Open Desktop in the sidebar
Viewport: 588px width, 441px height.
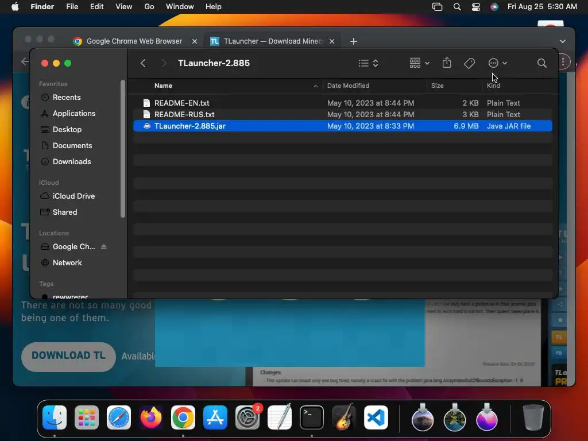tap(67, 130)
